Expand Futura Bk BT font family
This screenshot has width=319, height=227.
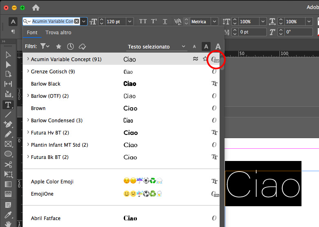point(28,156)
